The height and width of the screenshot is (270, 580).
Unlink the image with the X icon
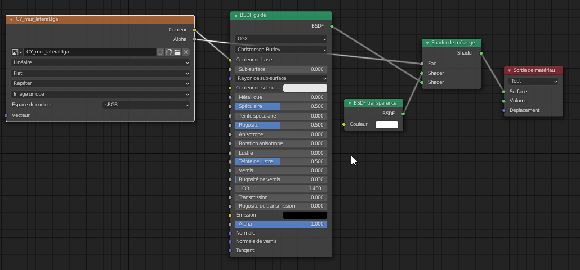(x=186, y=52)
